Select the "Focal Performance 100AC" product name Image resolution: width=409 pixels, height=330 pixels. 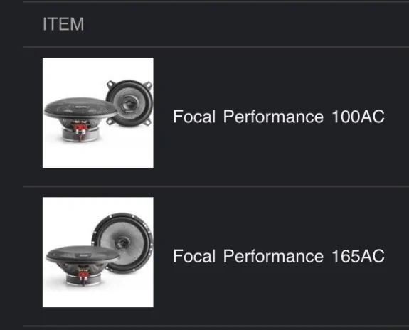(279, 117)
